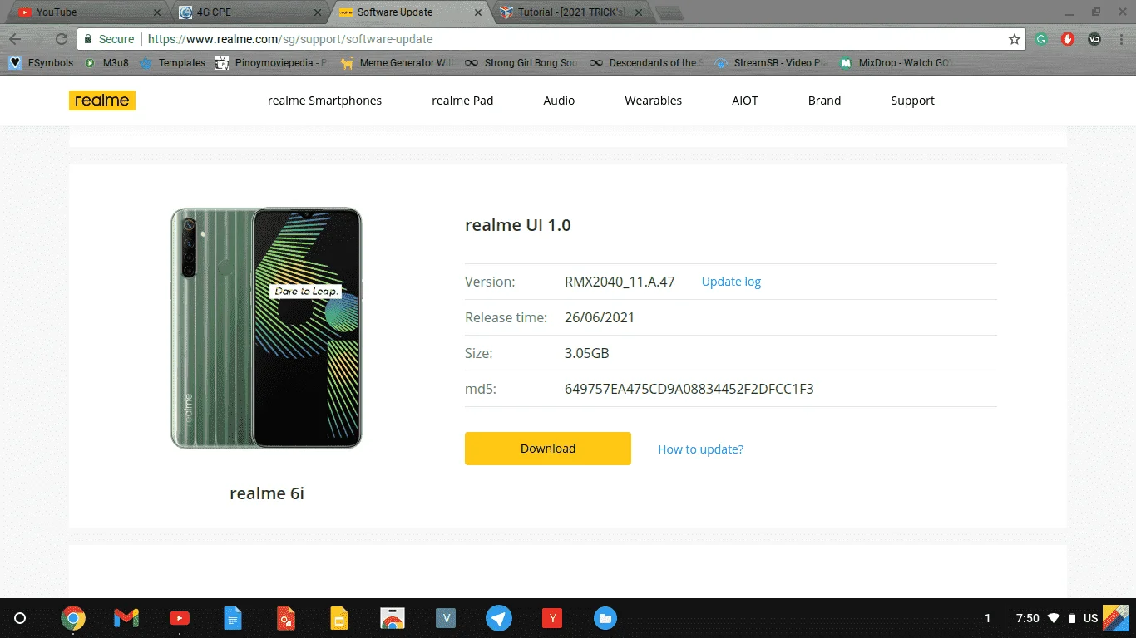Open Google Slides from the shelf
This screenshot has height=638, width=1136.
(x=338, y=618)
